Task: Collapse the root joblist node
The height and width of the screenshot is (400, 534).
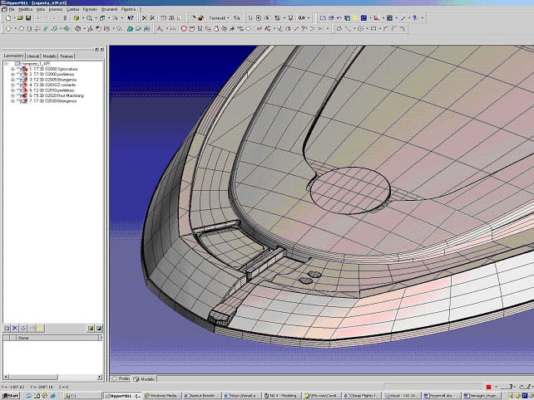Action: pos(6,64)
